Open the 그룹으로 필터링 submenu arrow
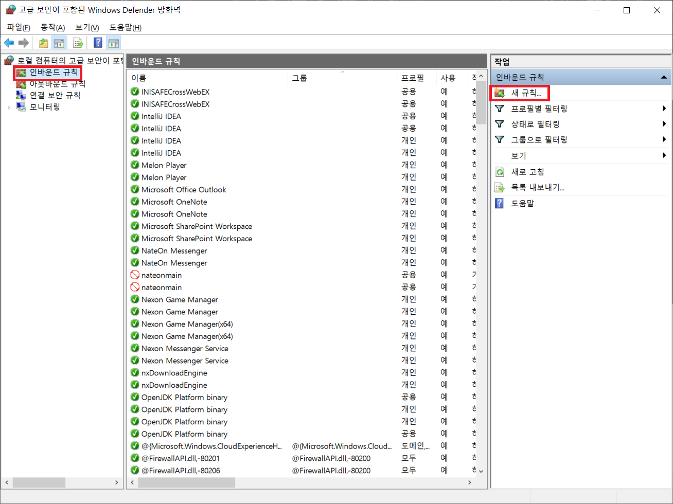The width and height of the screenshot is (673, 504). (664, 139)
